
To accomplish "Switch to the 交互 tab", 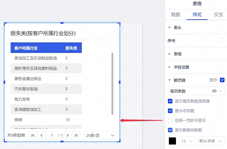I will coord(218,14).
